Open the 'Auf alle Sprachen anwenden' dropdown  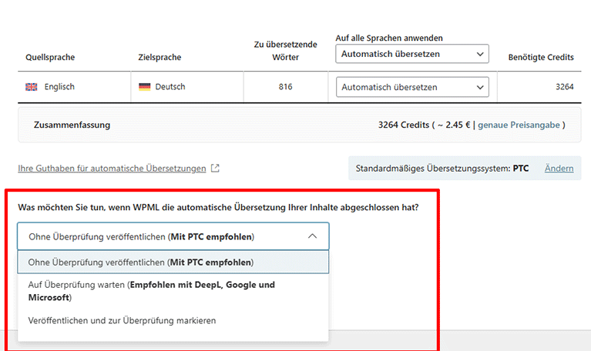[x=412, y=55]
